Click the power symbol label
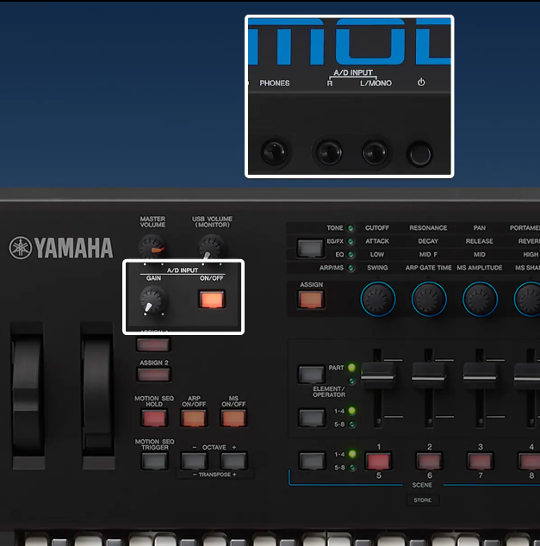 click(x=421, y=83)
